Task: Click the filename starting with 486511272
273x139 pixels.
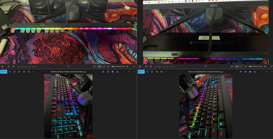Action: (206, 72)
